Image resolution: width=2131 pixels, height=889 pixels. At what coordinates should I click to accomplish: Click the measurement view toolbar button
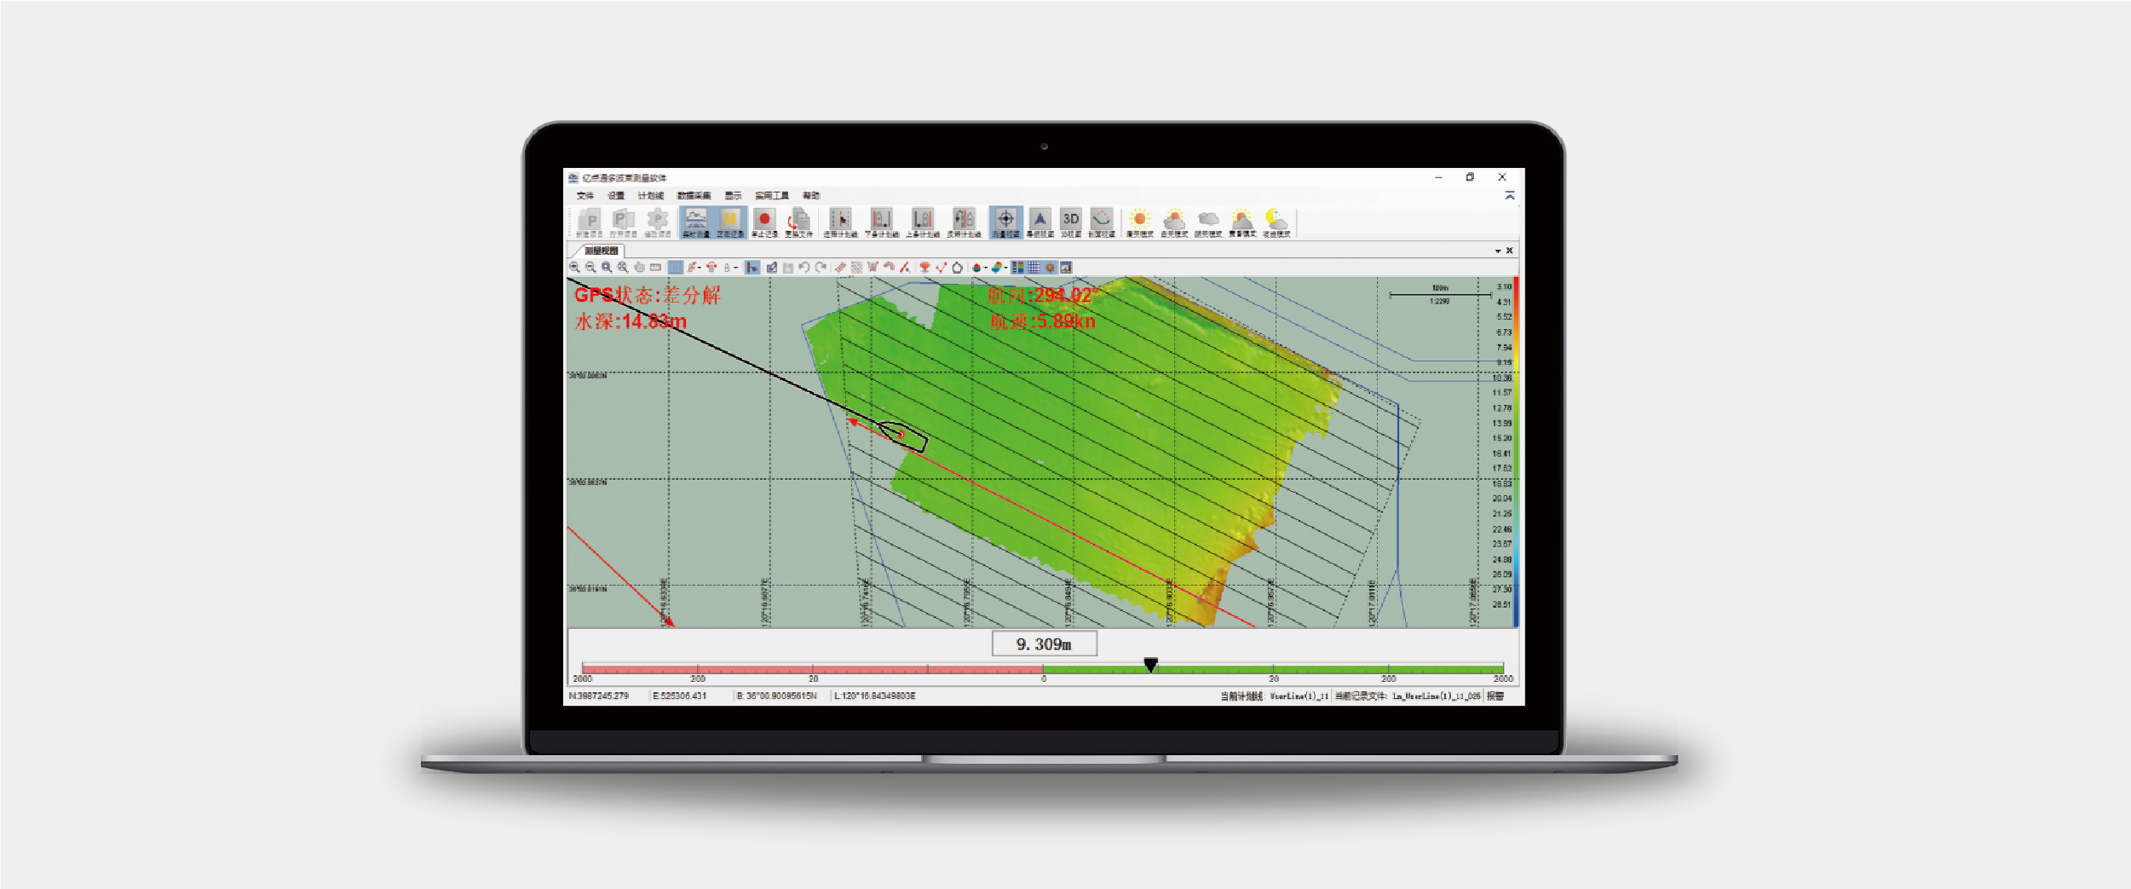(x=1005, y=222)
